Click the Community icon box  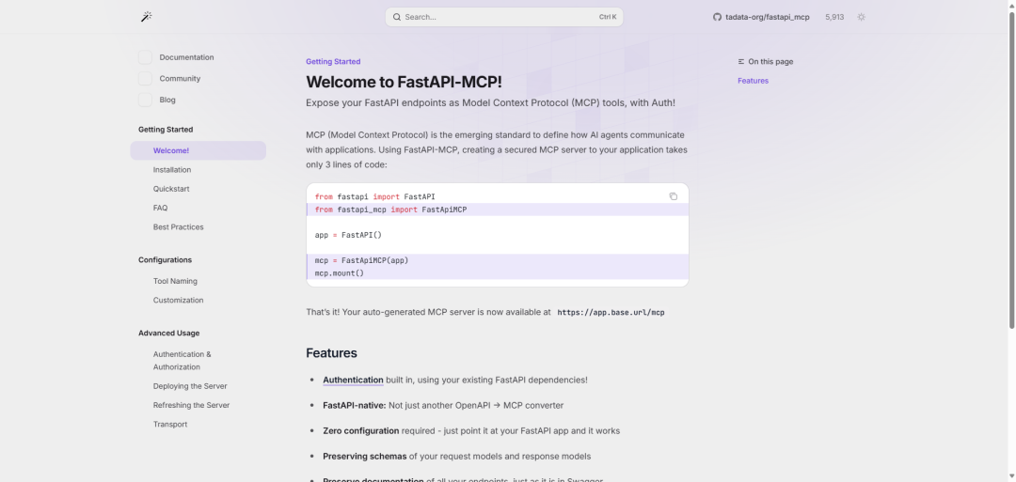click(145, 78)
